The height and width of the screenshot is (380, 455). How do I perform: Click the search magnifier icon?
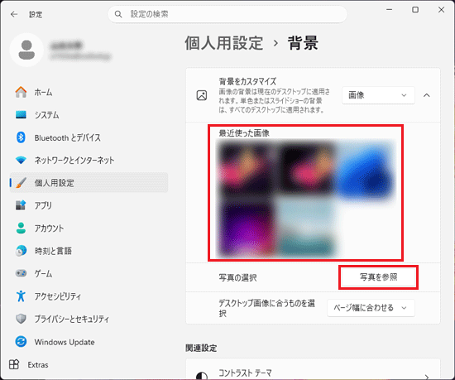[118, 14]
